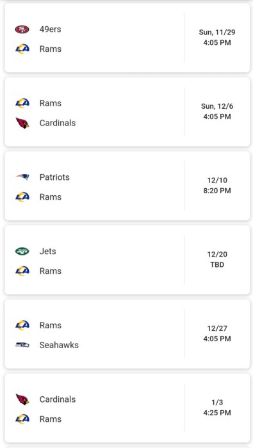Select Cardinals name in the 12/6 game

(x=58, y=123)
